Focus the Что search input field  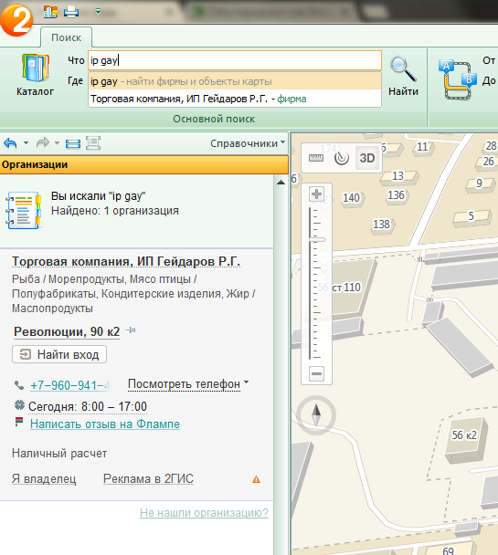tap(235, 60)
